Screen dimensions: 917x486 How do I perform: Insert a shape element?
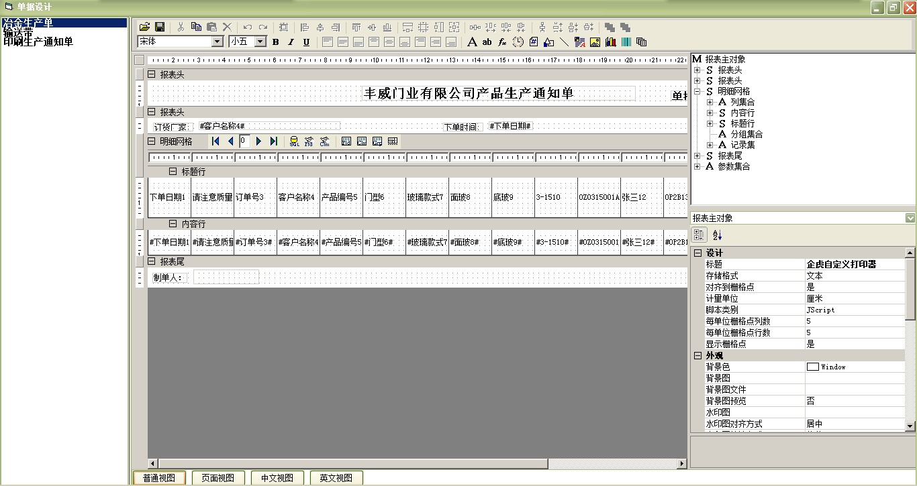tap(548, 42)
